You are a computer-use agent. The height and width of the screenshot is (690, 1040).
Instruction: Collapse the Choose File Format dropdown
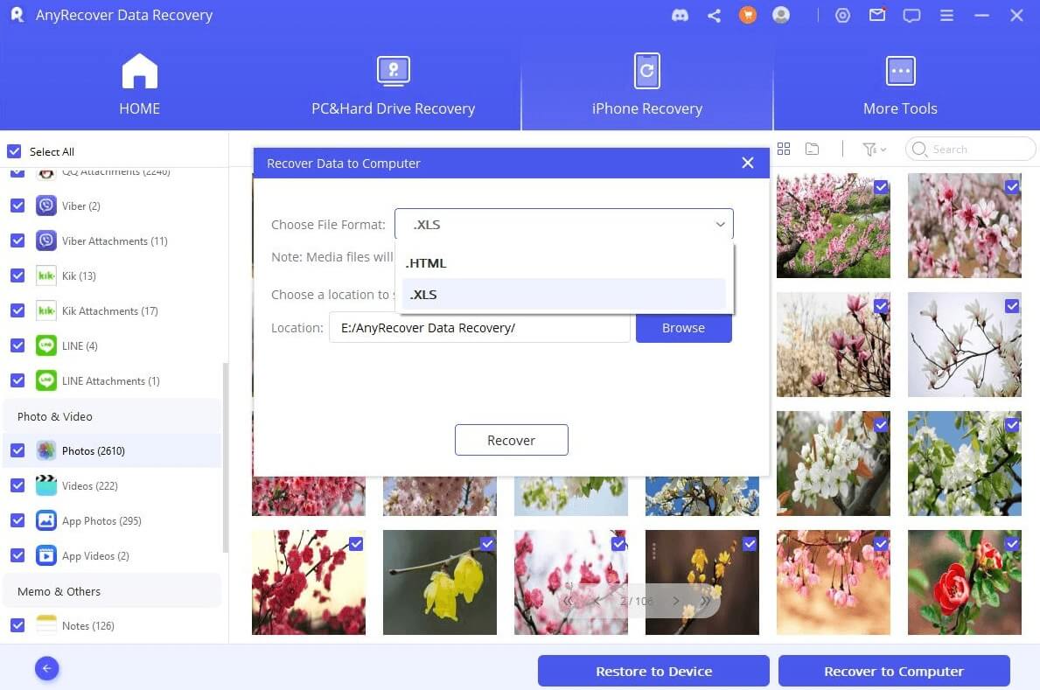(720, 224)
